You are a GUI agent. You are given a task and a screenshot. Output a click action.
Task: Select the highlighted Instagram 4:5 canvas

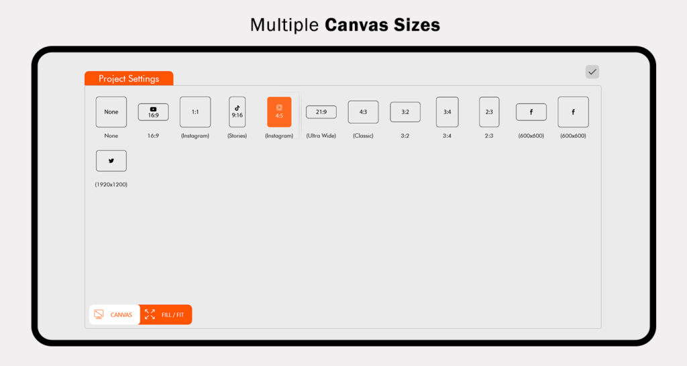pos(279,112)
